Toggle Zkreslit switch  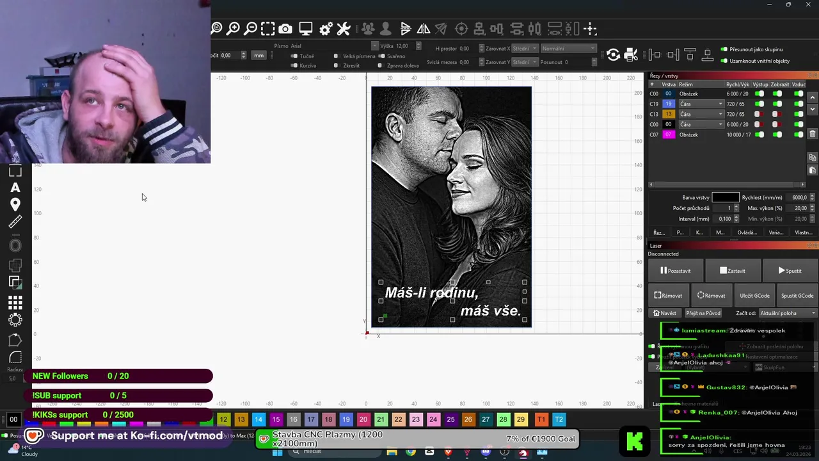(336, 65)
